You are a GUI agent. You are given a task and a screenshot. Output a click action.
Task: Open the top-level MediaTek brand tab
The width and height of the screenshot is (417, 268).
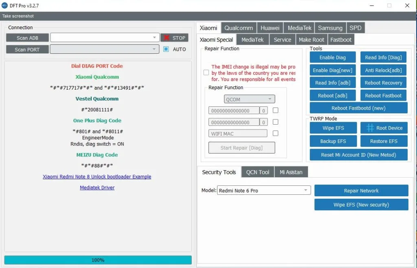299,28
